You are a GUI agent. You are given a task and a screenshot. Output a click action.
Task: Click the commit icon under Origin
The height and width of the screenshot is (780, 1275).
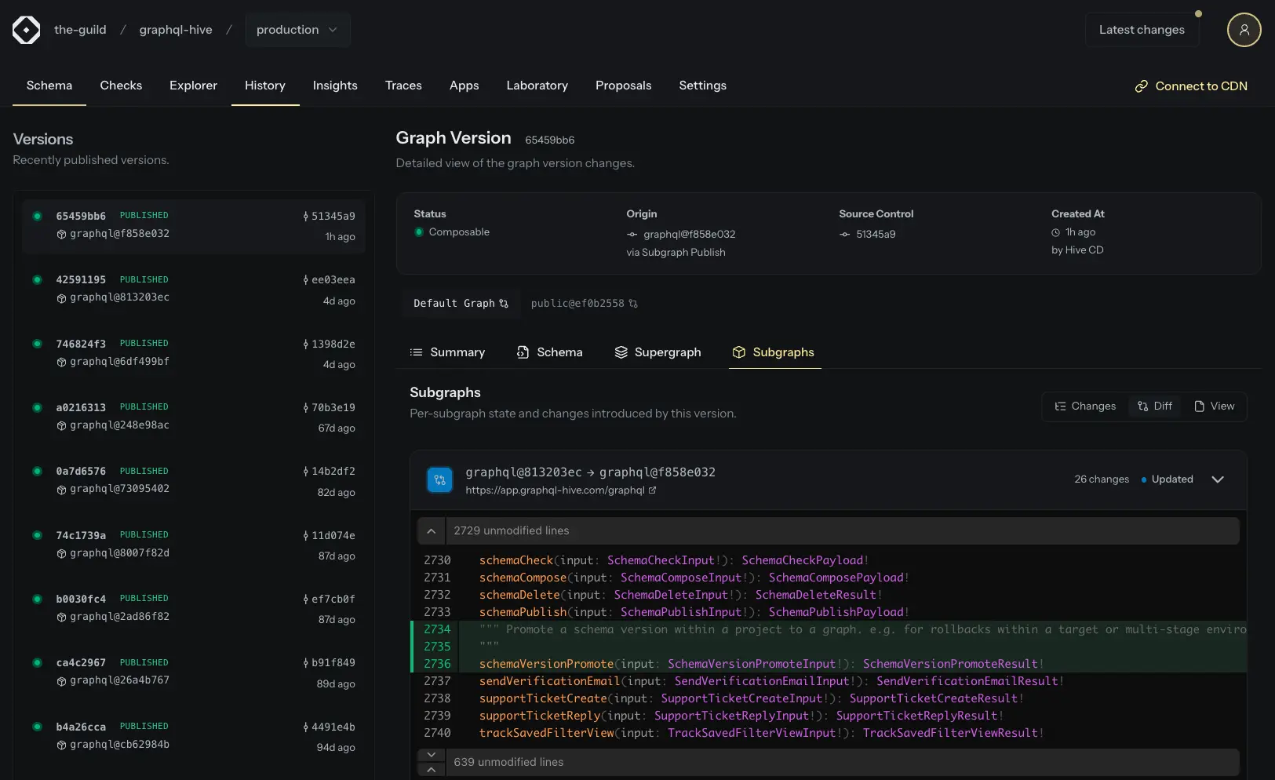click(x=632, y=235)
